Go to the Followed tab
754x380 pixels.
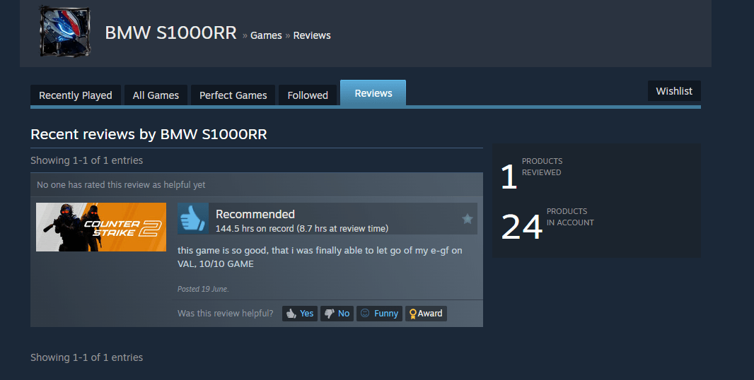(308, 95)
